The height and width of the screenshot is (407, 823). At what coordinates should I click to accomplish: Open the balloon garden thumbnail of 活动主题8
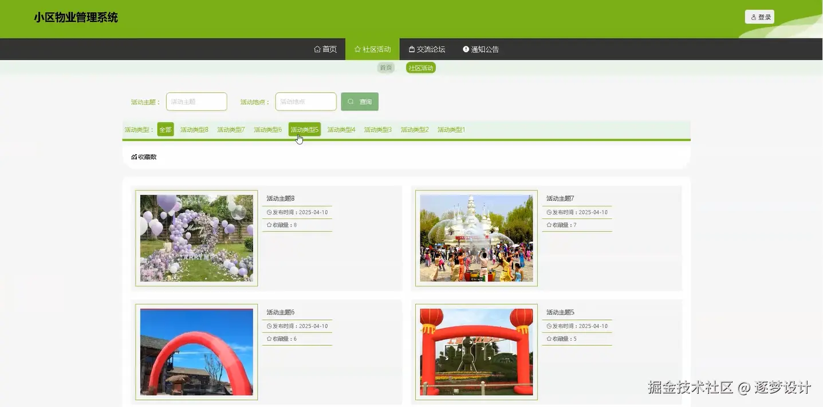click(196, 238)
